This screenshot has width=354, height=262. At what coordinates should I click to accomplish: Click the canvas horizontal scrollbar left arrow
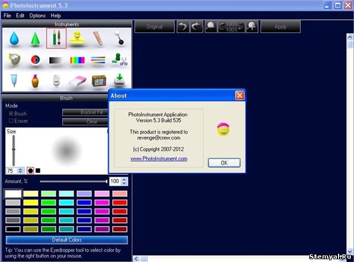pyautogui.click(x=136, y=259)
